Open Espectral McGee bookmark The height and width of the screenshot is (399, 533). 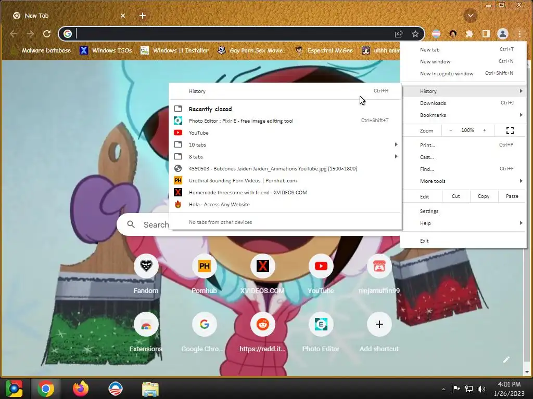click(x=324, y=50)
